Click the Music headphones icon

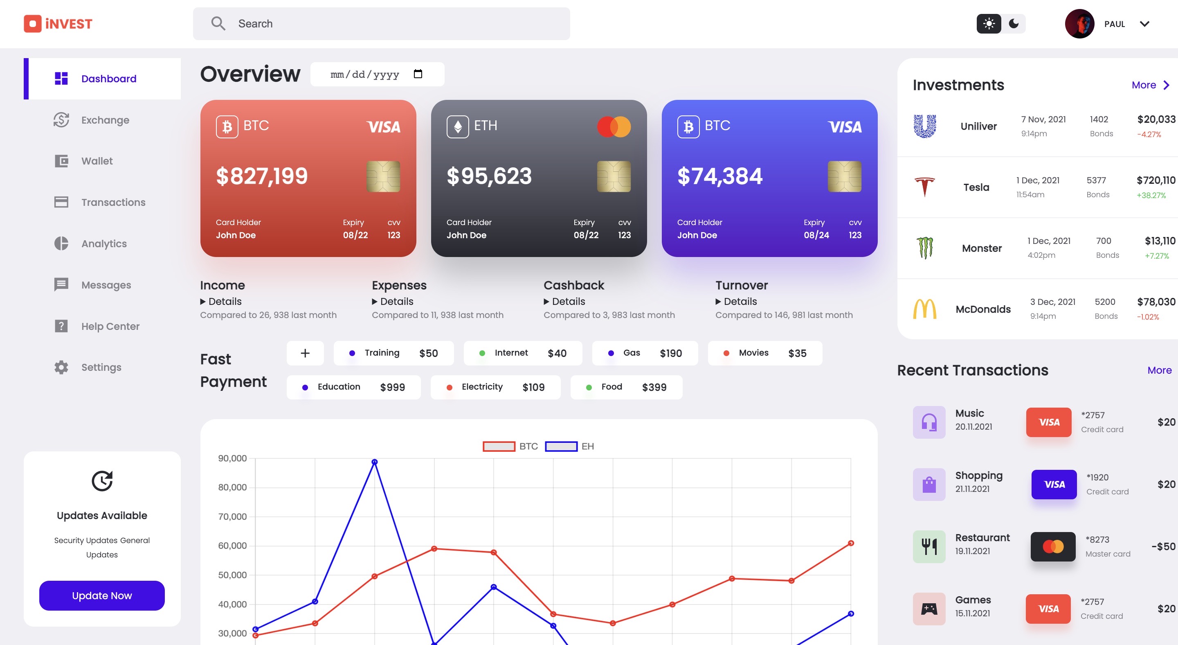tap(929, 422)
